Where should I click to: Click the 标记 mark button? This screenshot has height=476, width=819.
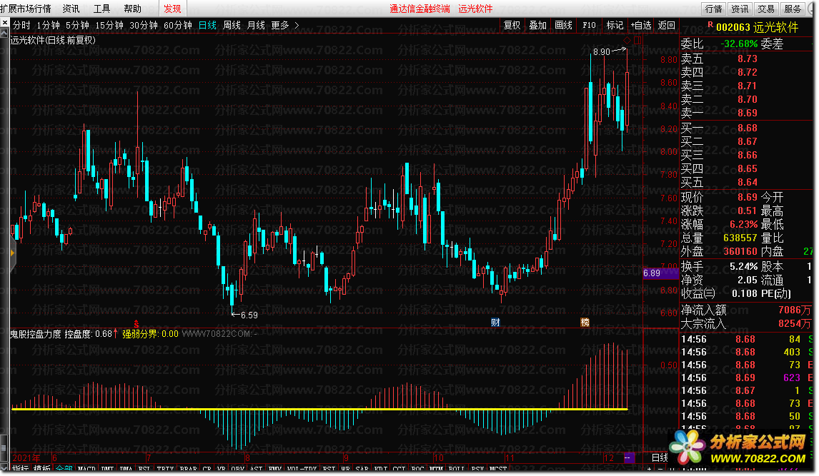pyautogui.click(x=615, y=25)
